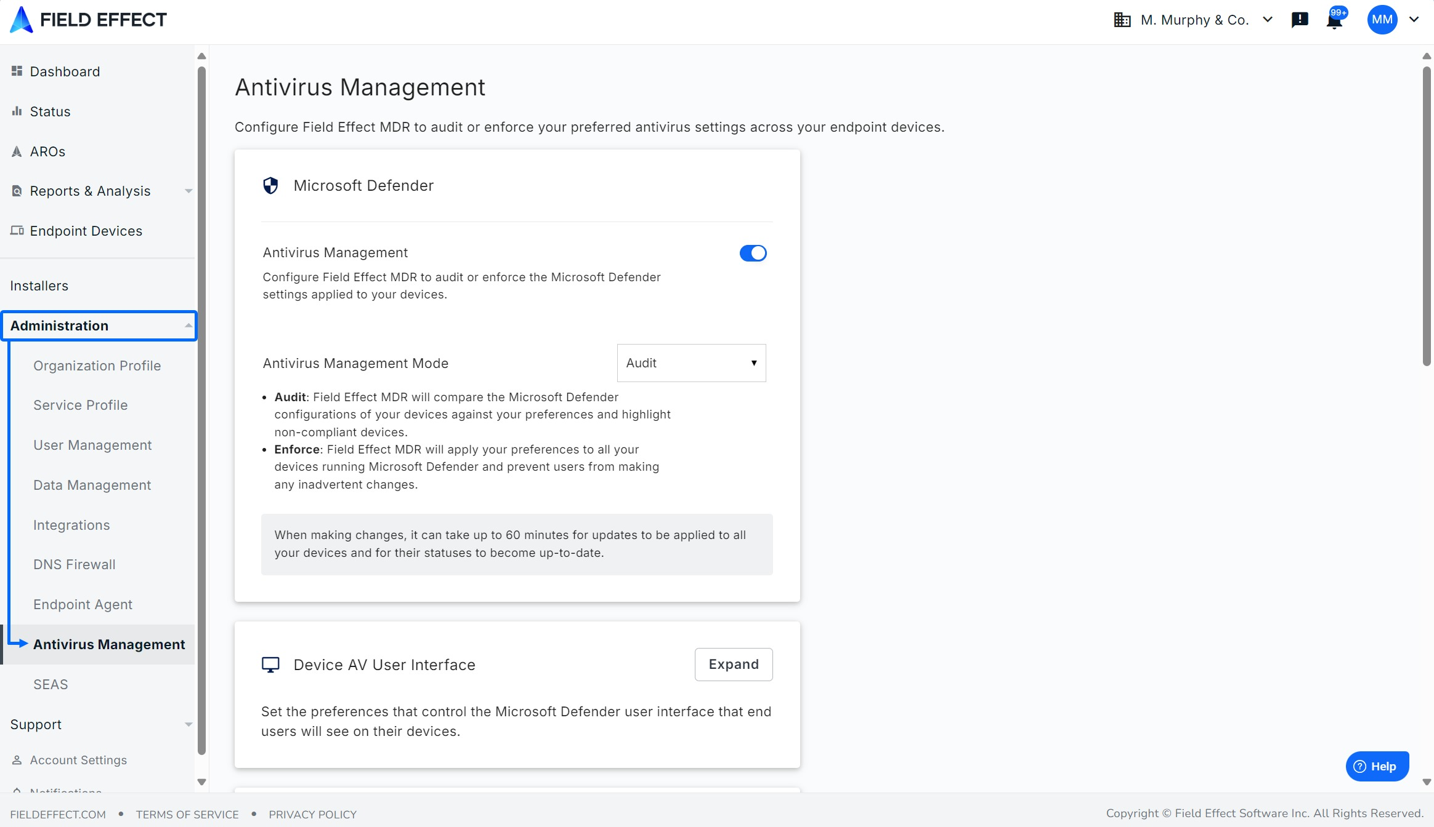Open the Antivirus Management Mode dropdown

[691, 363]
